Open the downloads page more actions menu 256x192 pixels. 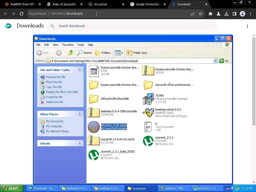(x=247, y=26)
